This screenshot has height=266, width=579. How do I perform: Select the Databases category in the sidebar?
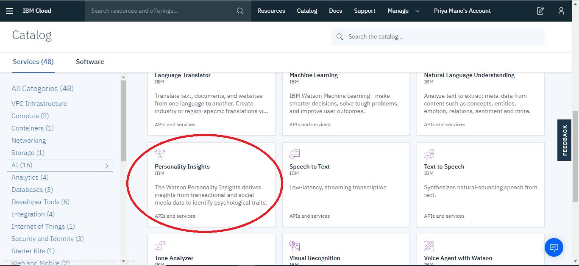(x=32, y=189)
